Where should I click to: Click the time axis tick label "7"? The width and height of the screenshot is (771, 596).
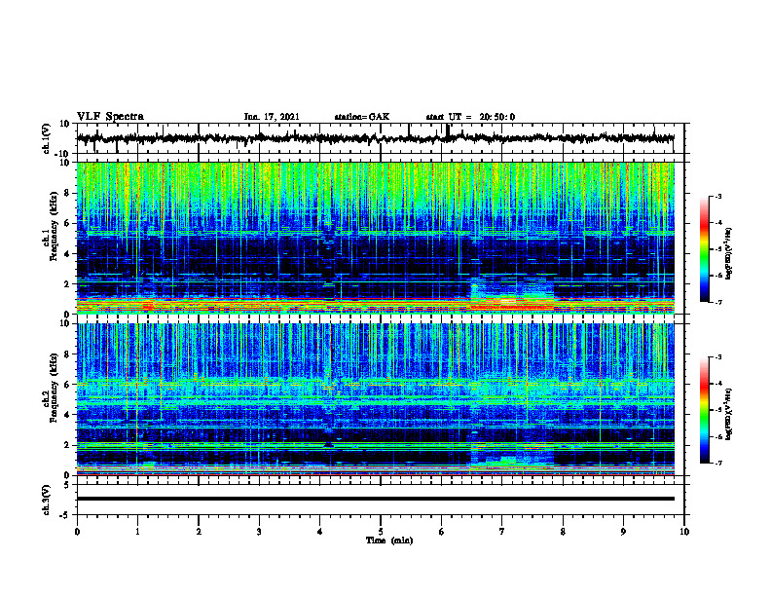(x=502, y=532)
